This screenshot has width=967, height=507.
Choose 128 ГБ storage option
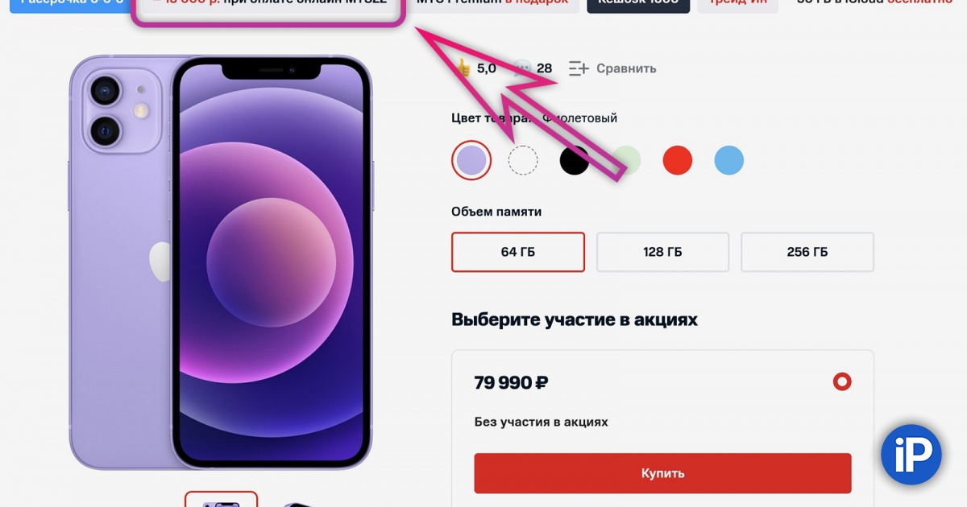(662, 252)
